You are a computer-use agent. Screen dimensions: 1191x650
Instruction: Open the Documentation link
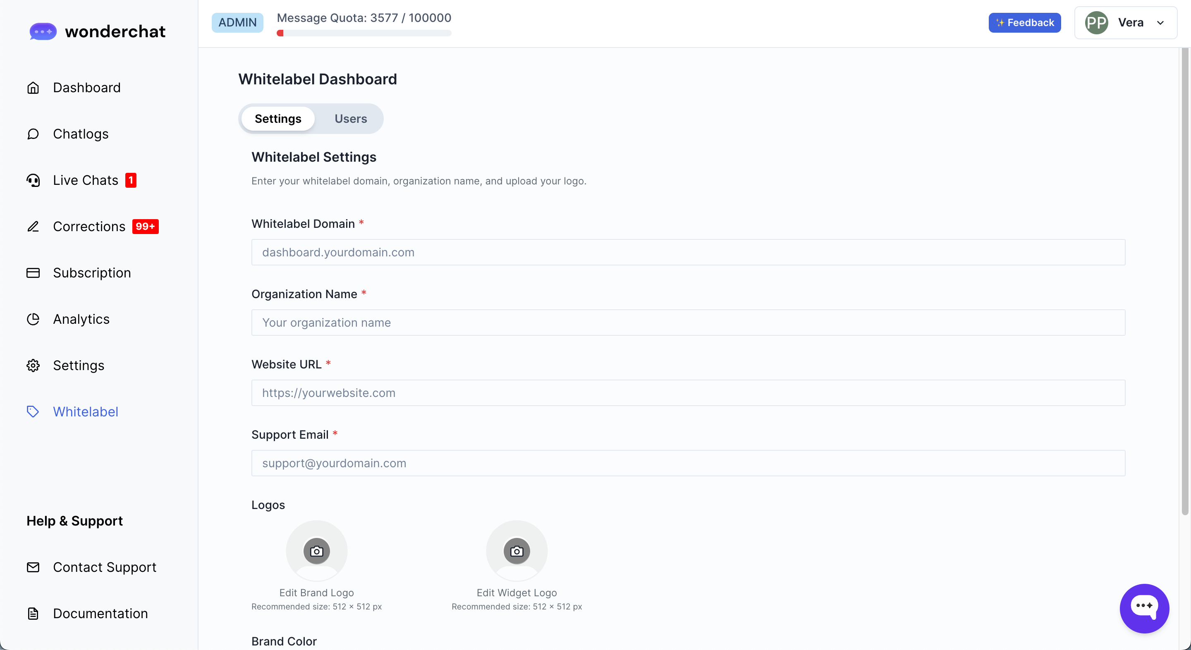[100, 614]
